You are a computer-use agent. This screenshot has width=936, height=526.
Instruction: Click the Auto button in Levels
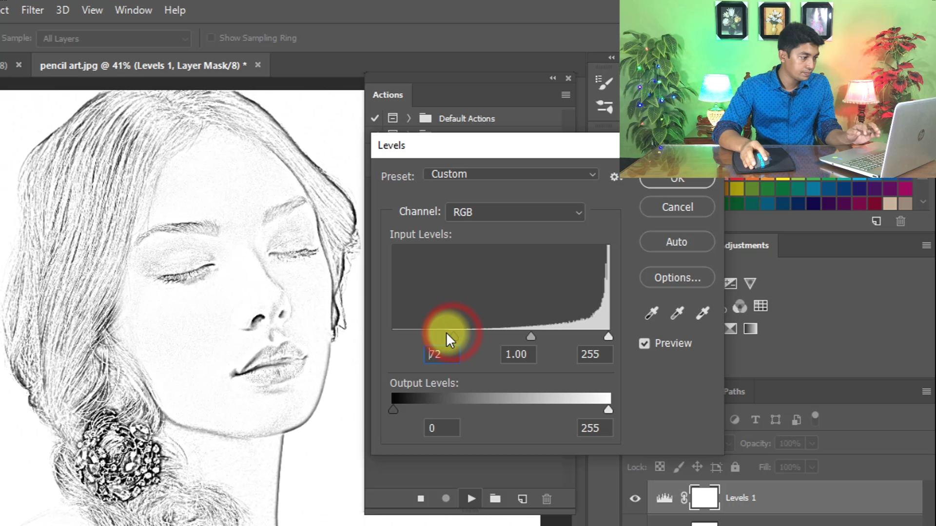click(x=677, y=242)
